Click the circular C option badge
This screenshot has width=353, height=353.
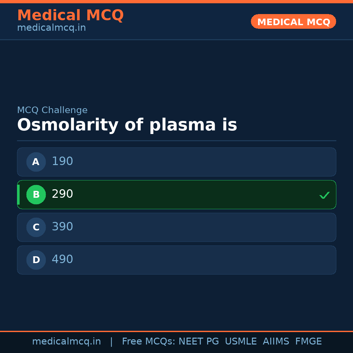(36, 227)
